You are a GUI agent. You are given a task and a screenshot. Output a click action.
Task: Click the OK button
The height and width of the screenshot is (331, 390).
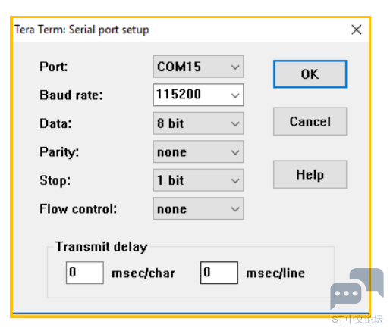click(310, 74)
